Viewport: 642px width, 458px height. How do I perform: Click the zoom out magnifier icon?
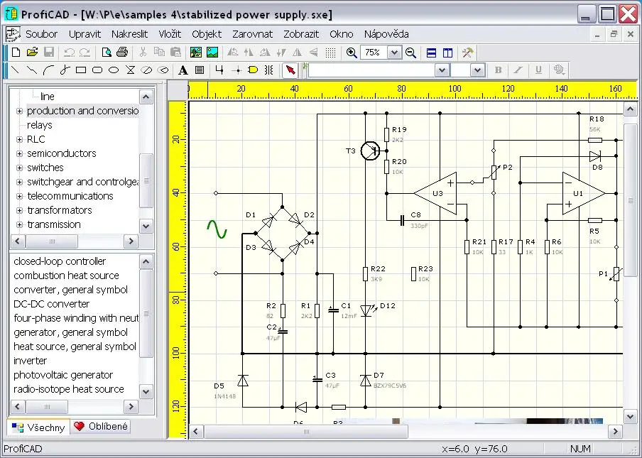[410, 53]
